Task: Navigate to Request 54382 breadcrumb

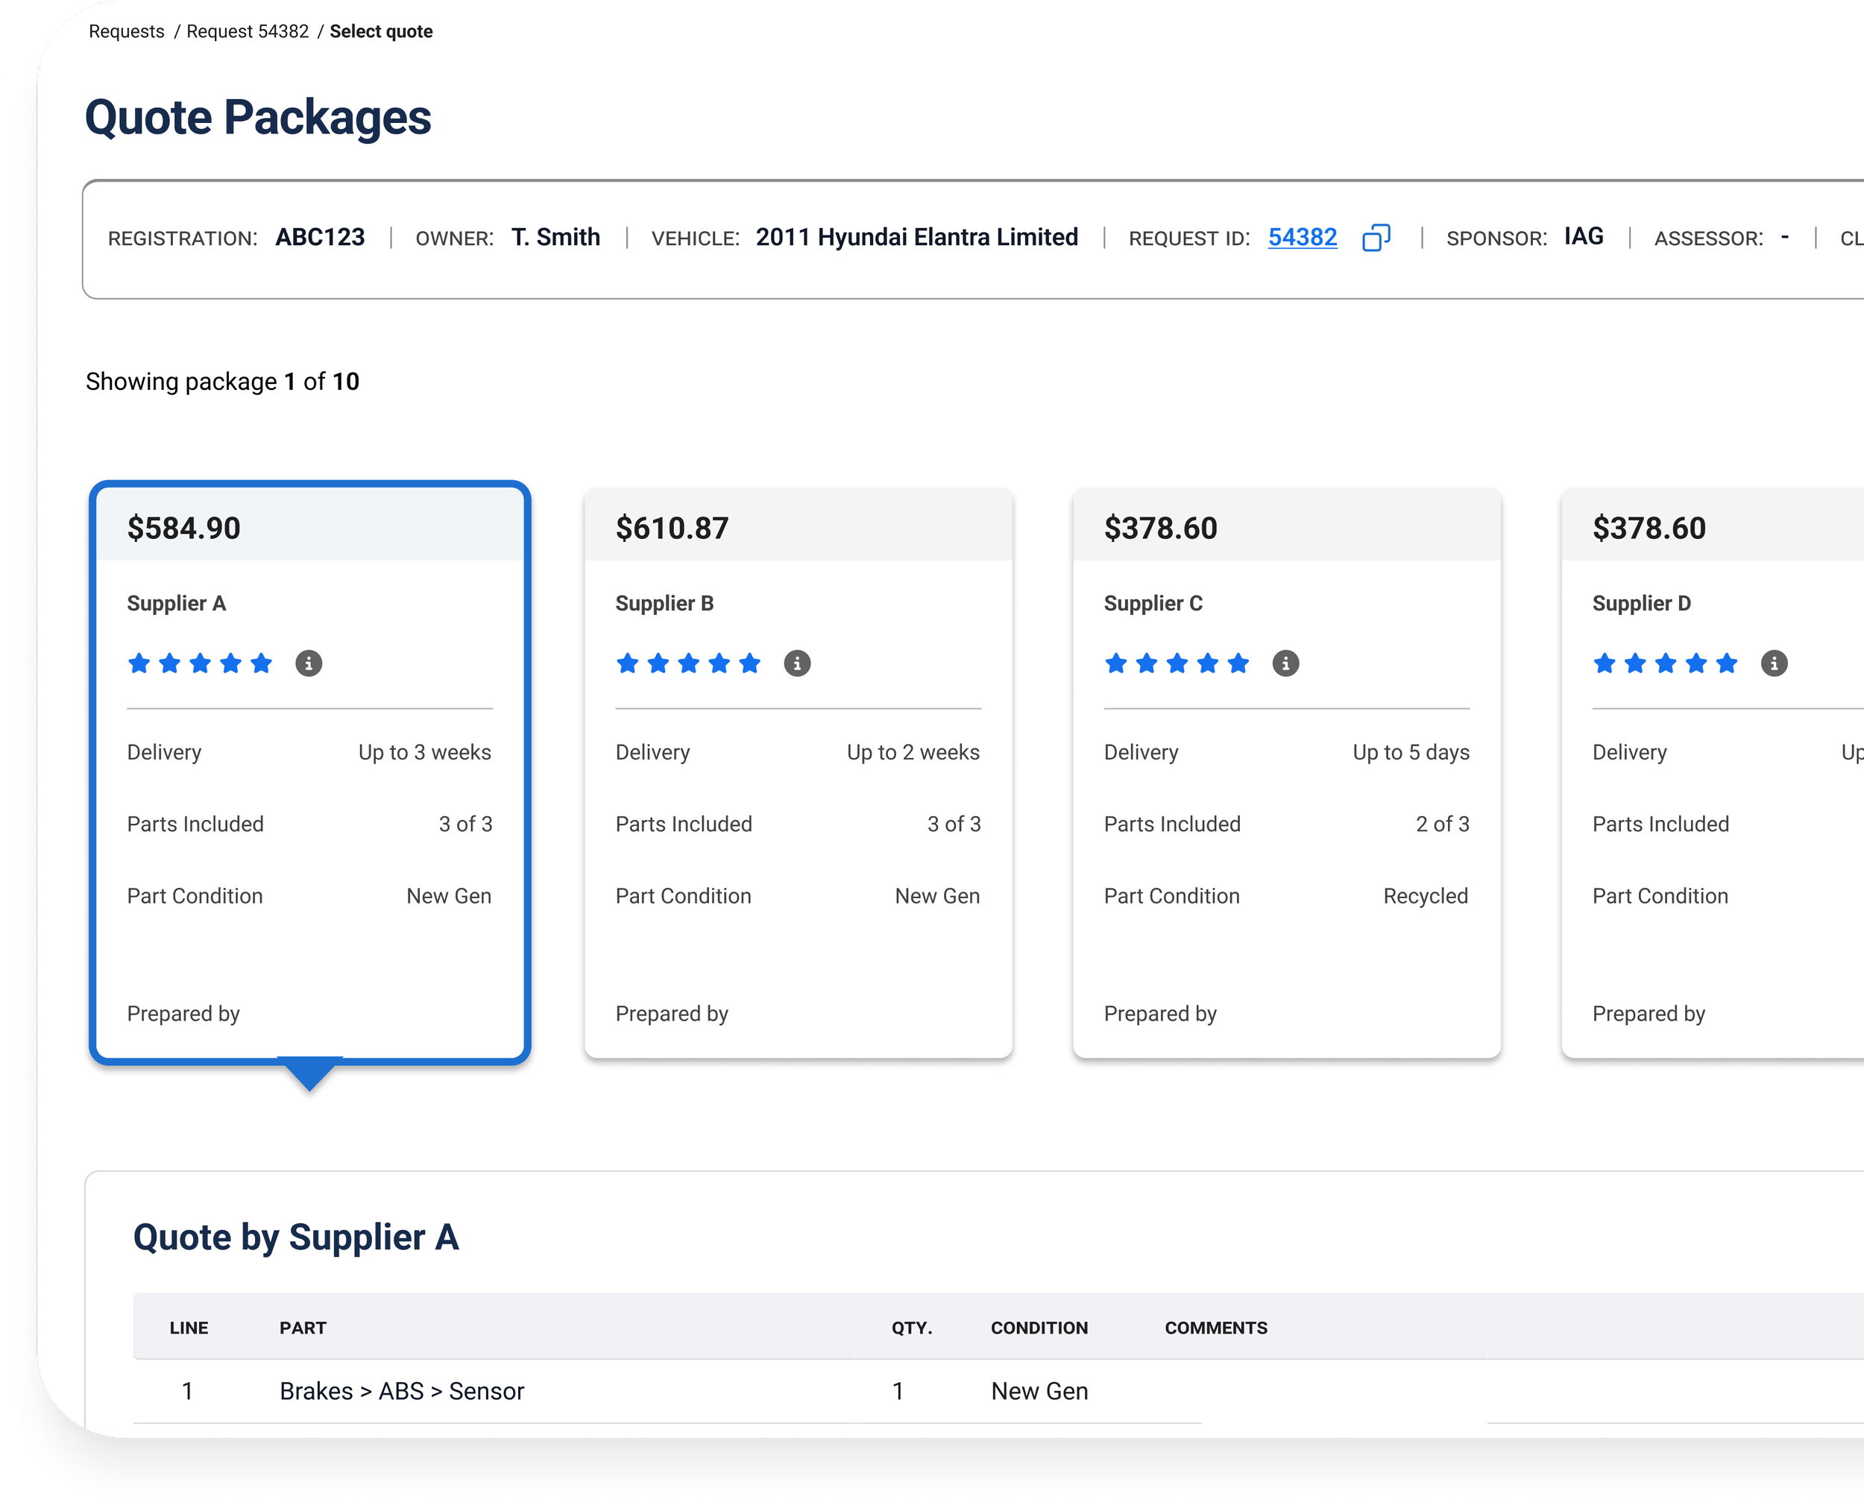Action: pos(248,31)
